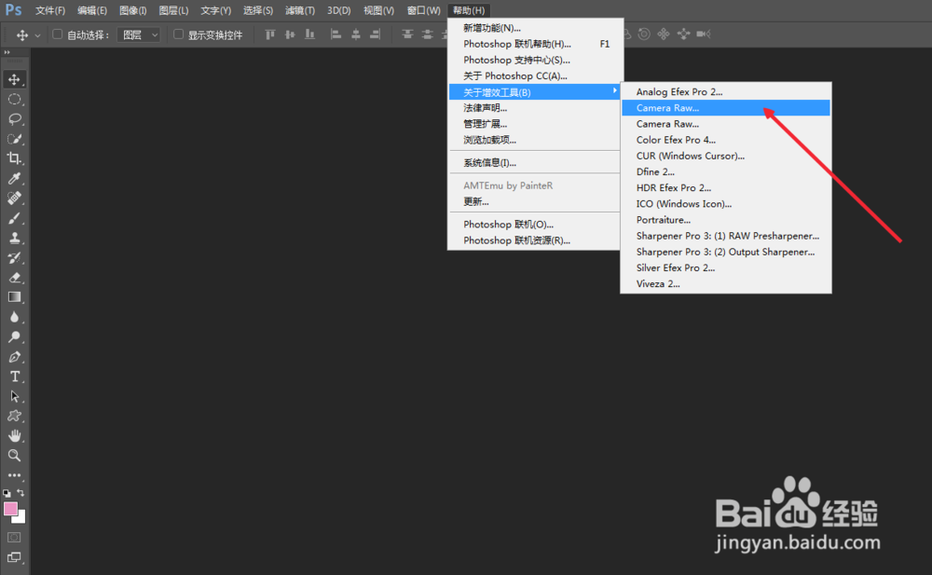Swap foreground and background colors
This screenshot has width=932, height=575.
[x=21, y=493]
